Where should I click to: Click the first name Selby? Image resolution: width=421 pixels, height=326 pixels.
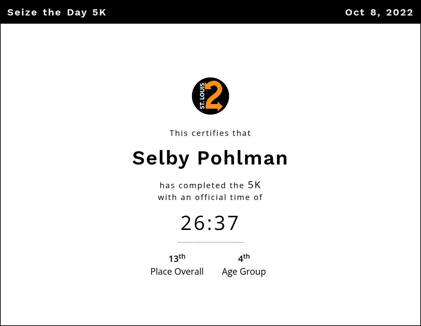coord(161,158)
